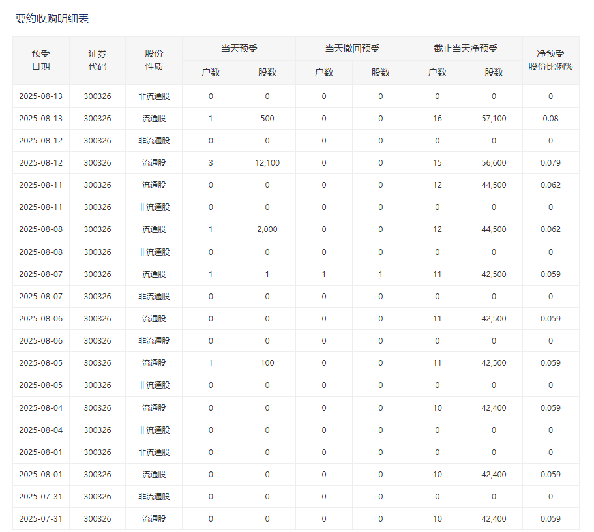594x532 pixels.
Task: Click the 要约收购明细表 title text
Action: click(x=52, y=18)
